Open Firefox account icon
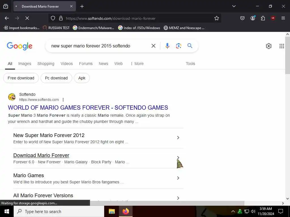Viewport: 290px width, 217px height. pos(253,18)
